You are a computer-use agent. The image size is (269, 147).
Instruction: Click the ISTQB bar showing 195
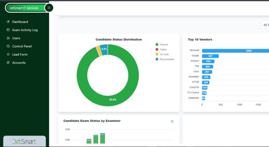click(x=205, y=82)
